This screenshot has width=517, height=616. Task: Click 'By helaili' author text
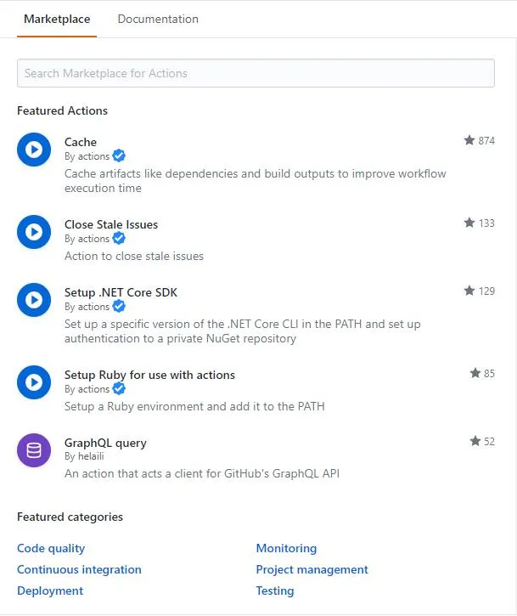point(84,456)
